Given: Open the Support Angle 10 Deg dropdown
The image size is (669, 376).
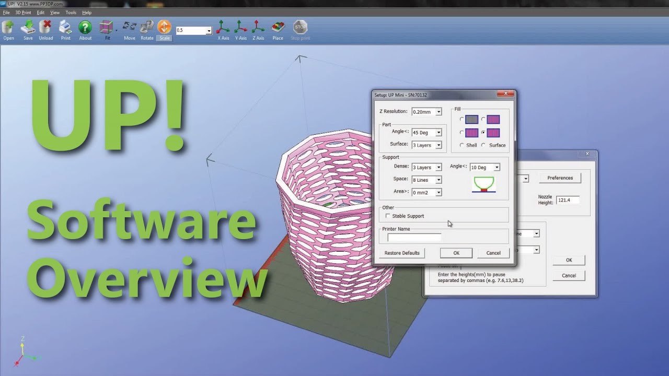Looking at the screenshot, I should 497,167.
